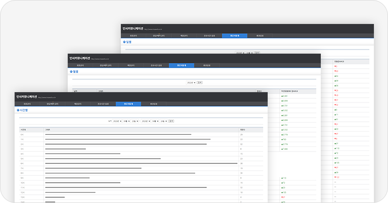Open the 회원관리 tab in the 월별 window
The image size is (388, 203).
80,65
